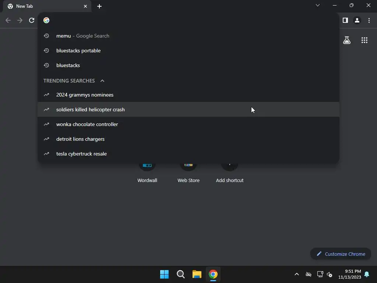Open Chrome three-dot menu

(x=369, y=21)
